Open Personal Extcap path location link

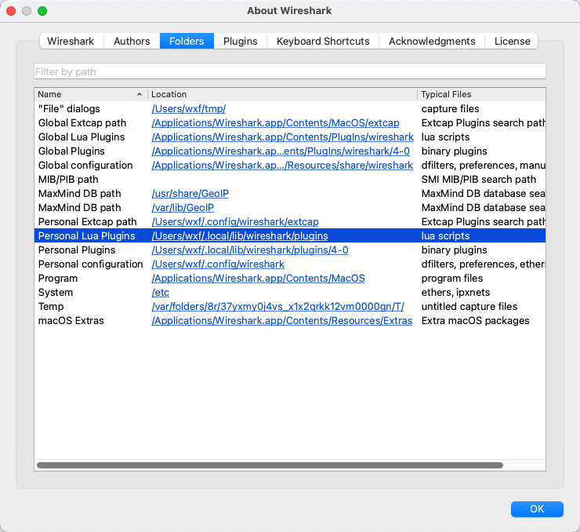point(235,222)
